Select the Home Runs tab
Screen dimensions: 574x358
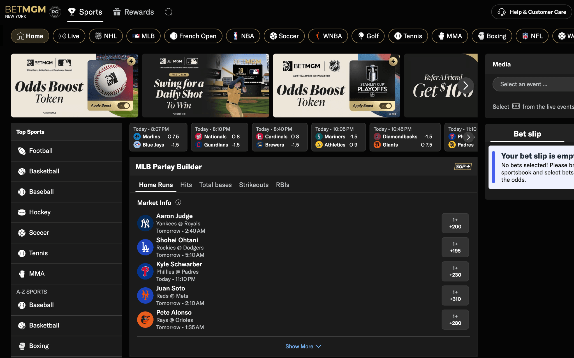pos(156,185)
